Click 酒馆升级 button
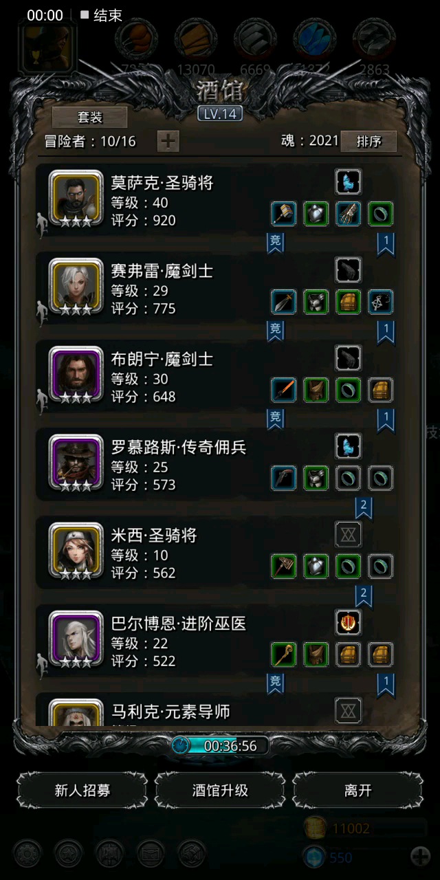The height and width of the screenshot is (880, 440). (220, 790)
